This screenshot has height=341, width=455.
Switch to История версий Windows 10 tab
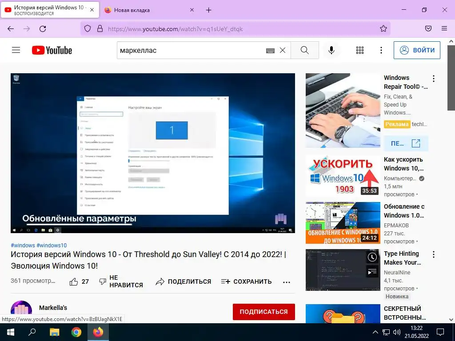coord(50,10)
